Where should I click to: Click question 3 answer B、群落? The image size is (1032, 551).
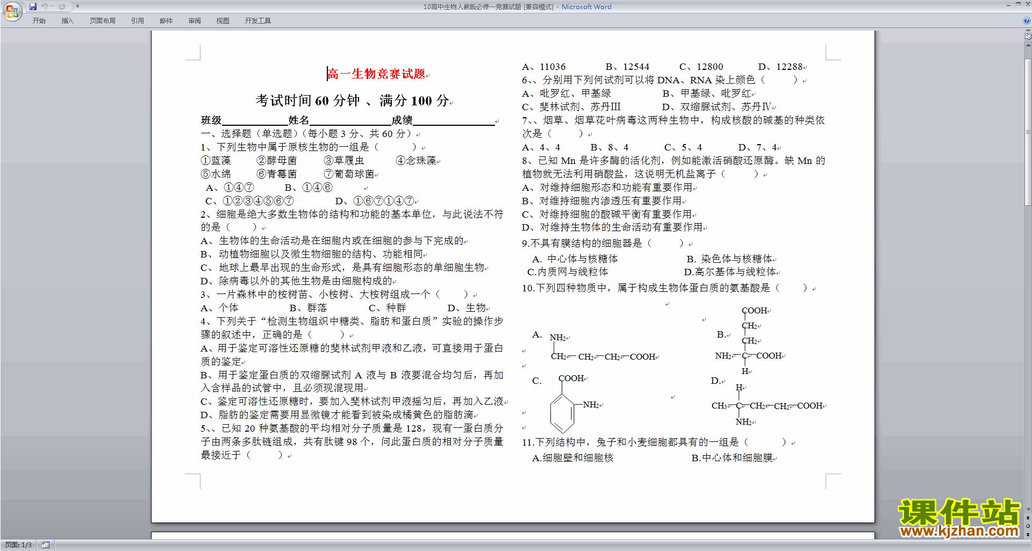(x=308, y=307)
